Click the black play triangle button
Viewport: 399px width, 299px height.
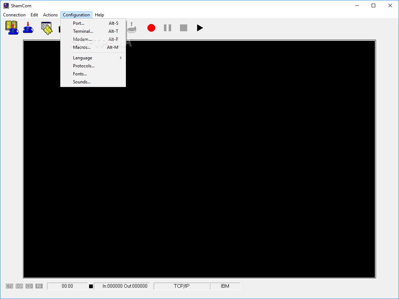point(200,28)
